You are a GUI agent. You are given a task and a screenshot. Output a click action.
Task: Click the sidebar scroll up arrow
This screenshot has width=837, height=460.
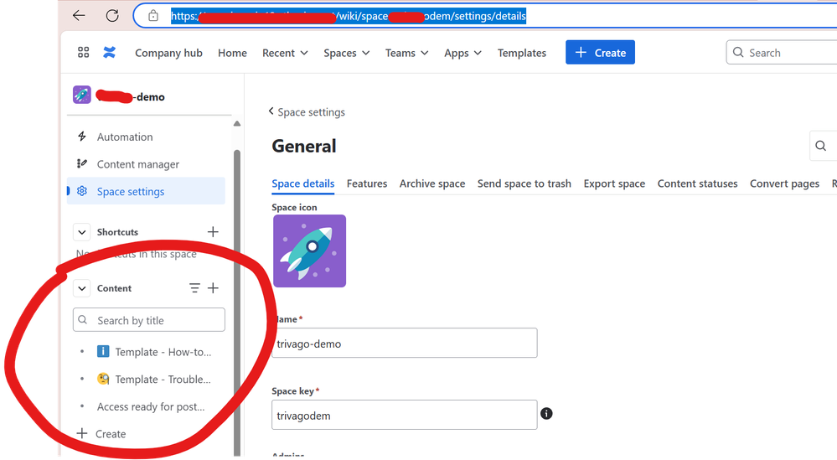pyautogui.click(x=237, y=124)
